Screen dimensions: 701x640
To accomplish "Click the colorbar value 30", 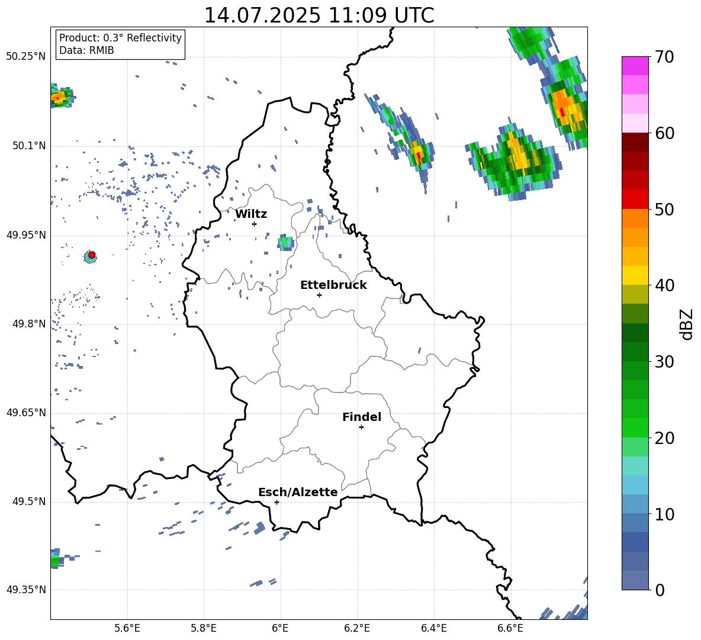I will point(664,362).
